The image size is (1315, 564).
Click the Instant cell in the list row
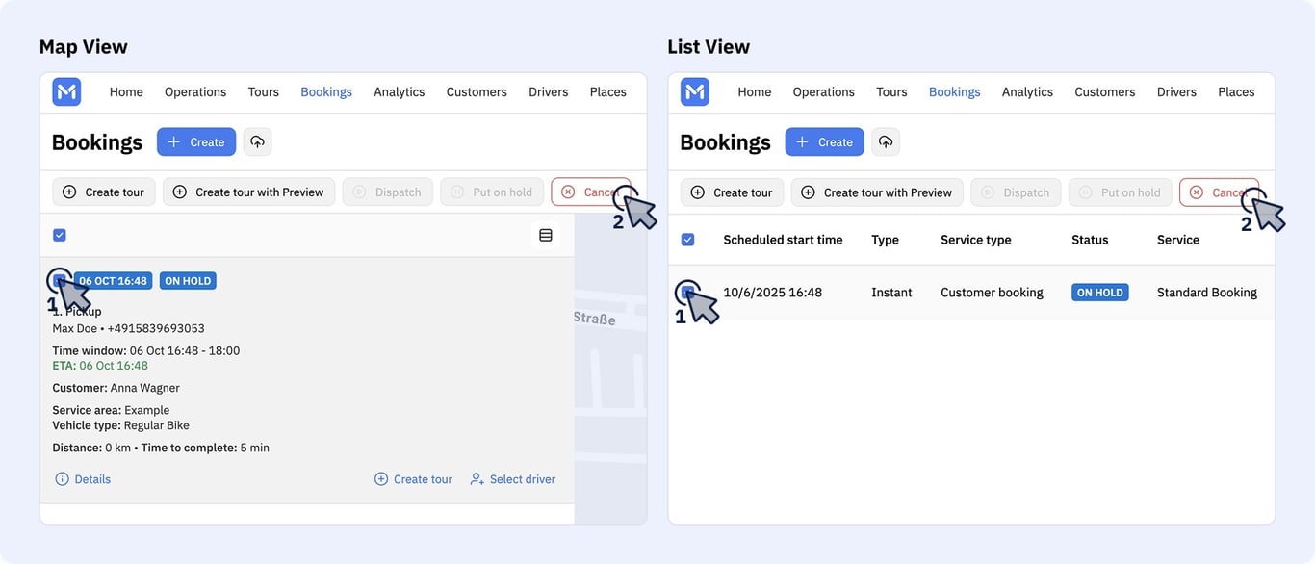click(x=891, y=293)
